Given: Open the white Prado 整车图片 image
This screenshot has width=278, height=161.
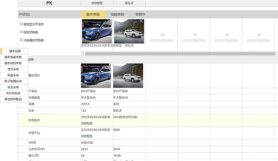Looking at the screenshot, I should coord(128,76).
